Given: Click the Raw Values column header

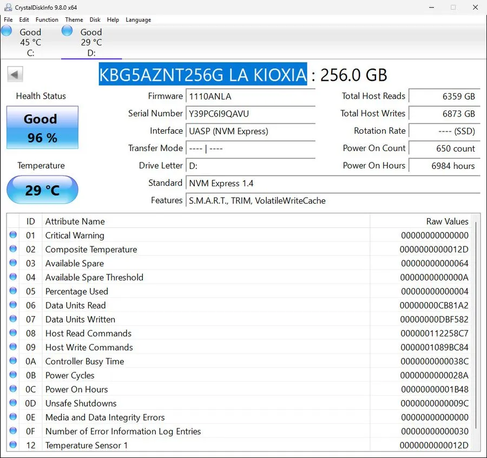Looking at the screenshot, I should coord(420,221).
